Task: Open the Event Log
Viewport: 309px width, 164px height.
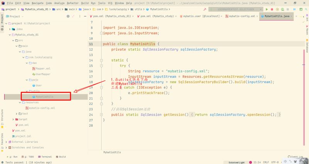Action: click(295, 157)
